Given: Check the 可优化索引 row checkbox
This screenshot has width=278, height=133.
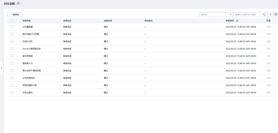Looking at the screenshot, I should click(12, 92).
